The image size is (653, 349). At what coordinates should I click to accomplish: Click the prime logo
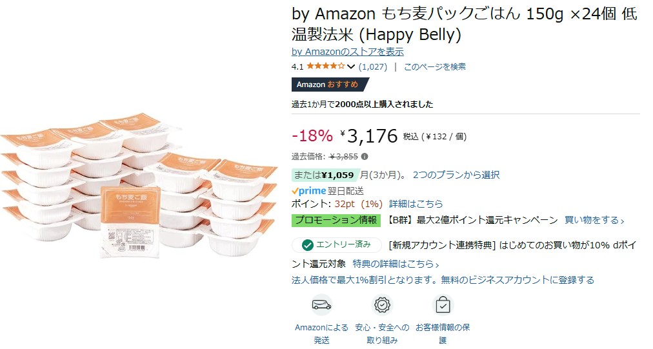click(308, 191)
